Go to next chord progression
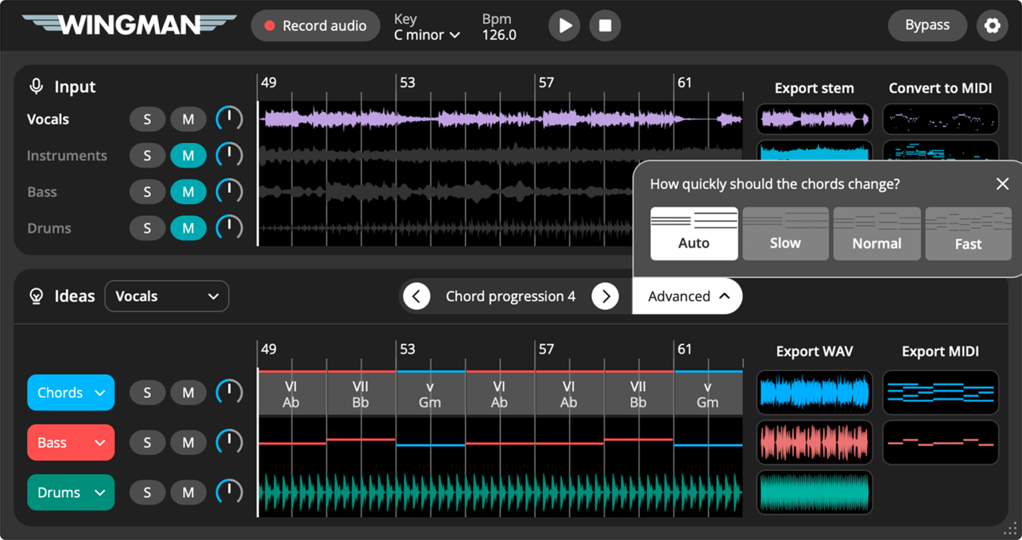The image size is (1022, 540). (605, 296)
